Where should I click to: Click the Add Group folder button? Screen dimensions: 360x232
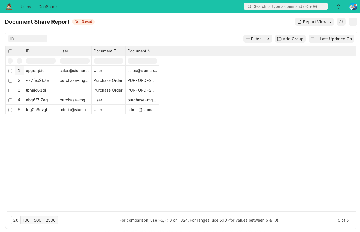(290, 39)
